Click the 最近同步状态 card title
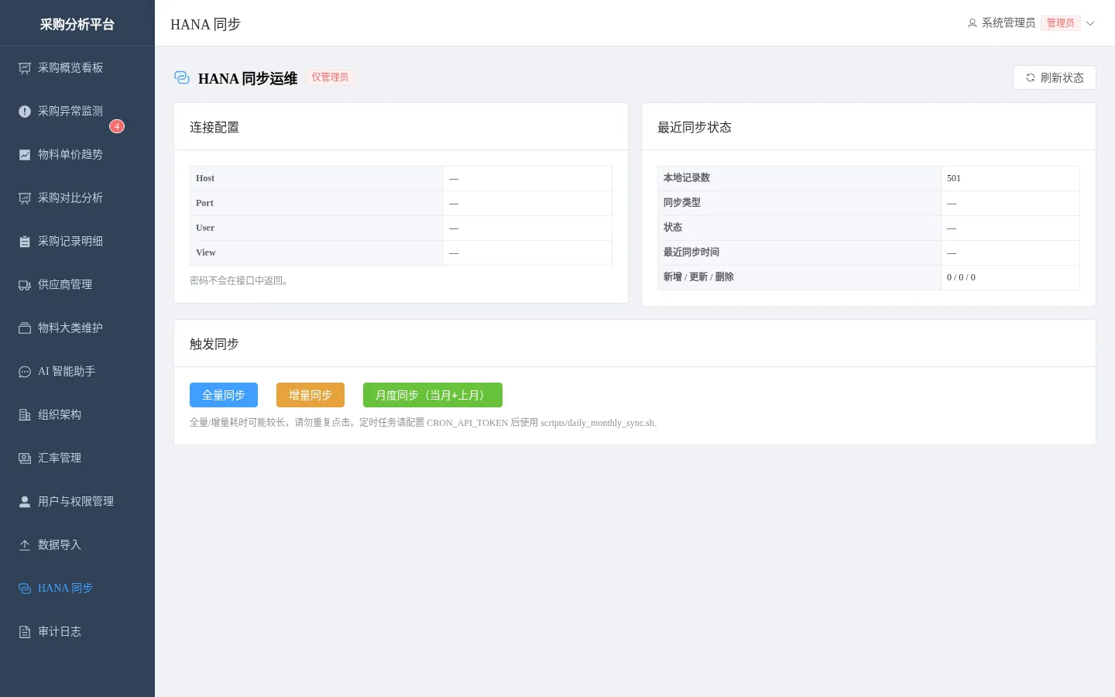Screen dimensions: 1115x697 695,127
